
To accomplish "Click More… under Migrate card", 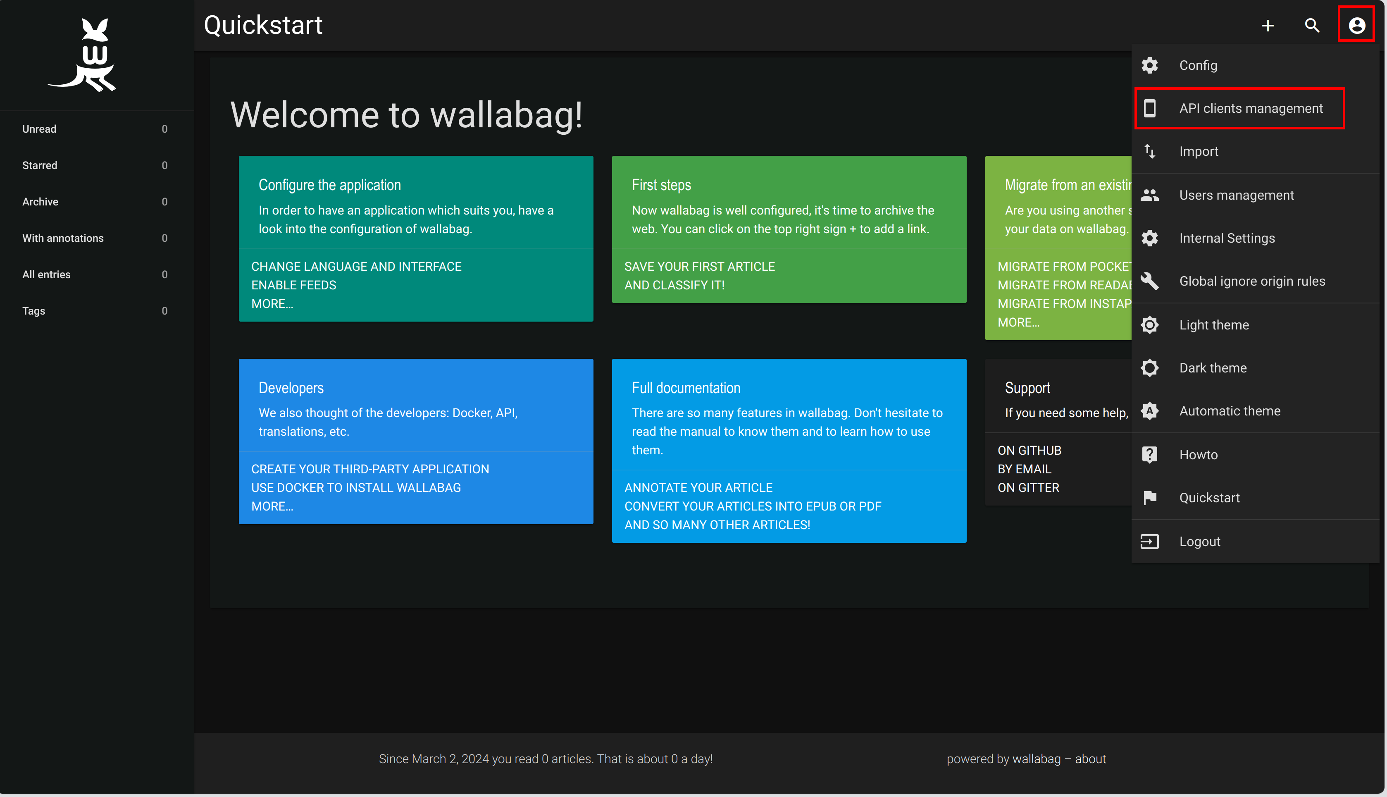I will pos(1019,322).
